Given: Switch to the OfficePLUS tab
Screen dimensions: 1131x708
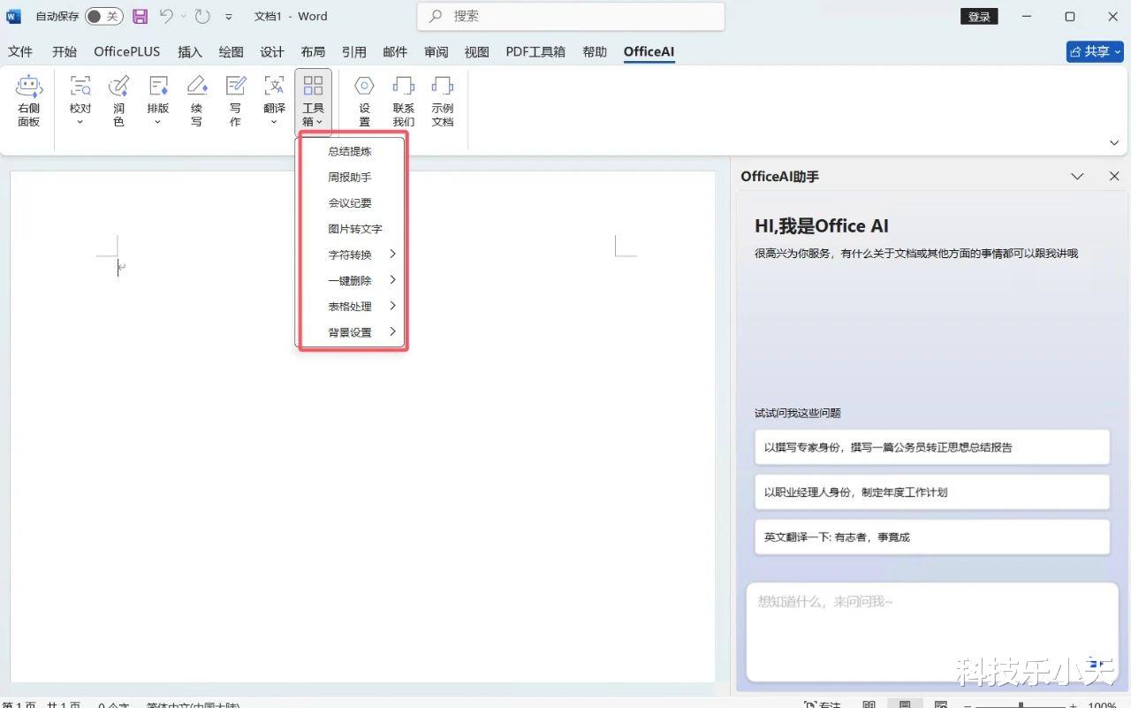Looking at the screenshot, I should (x=127, y=51).
